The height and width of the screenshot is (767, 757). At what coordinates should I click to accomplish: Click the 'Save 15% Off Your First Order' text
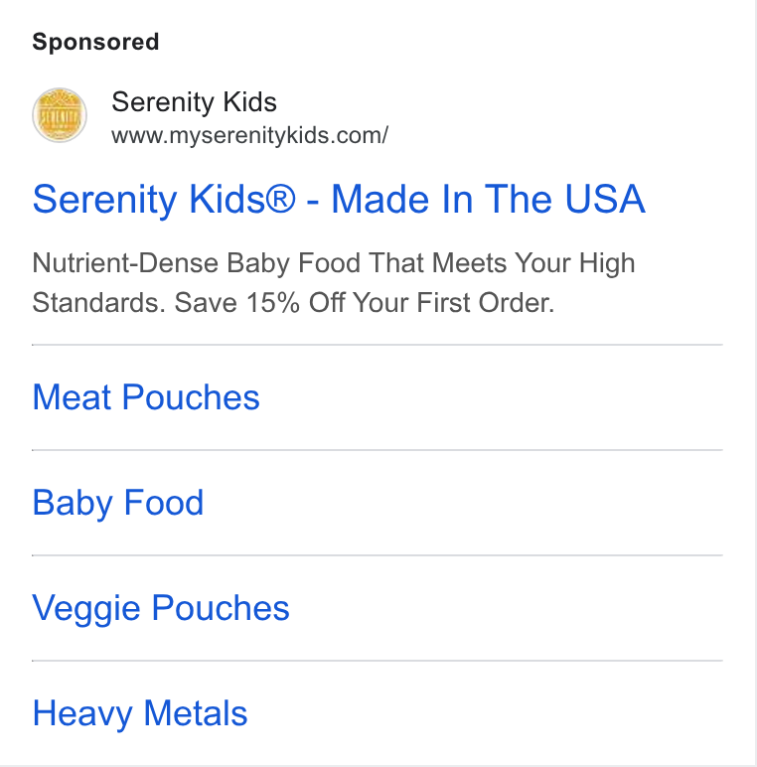tap(365, 302)
